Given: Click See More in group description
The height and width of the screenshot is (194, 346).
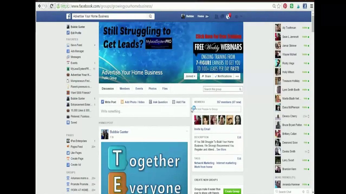Looking at the screenshot, I should (x=221, y=150).
